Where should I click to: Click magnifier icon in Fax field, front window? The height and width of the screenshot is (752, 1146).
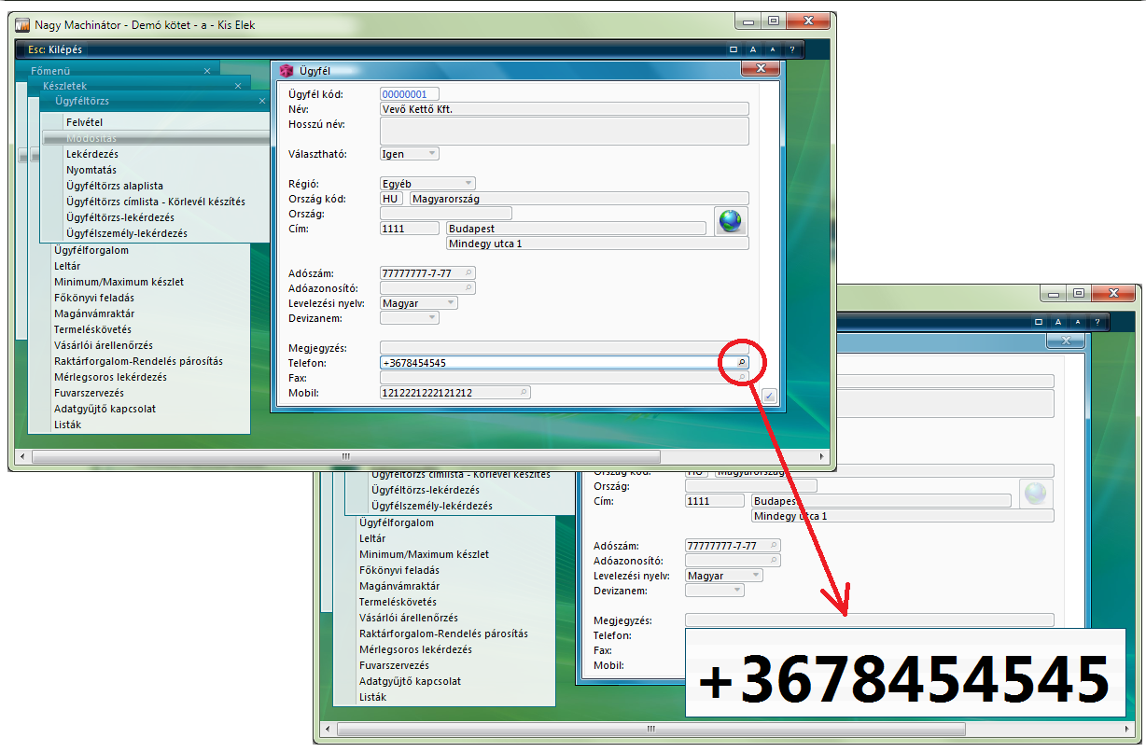(743, 377)
